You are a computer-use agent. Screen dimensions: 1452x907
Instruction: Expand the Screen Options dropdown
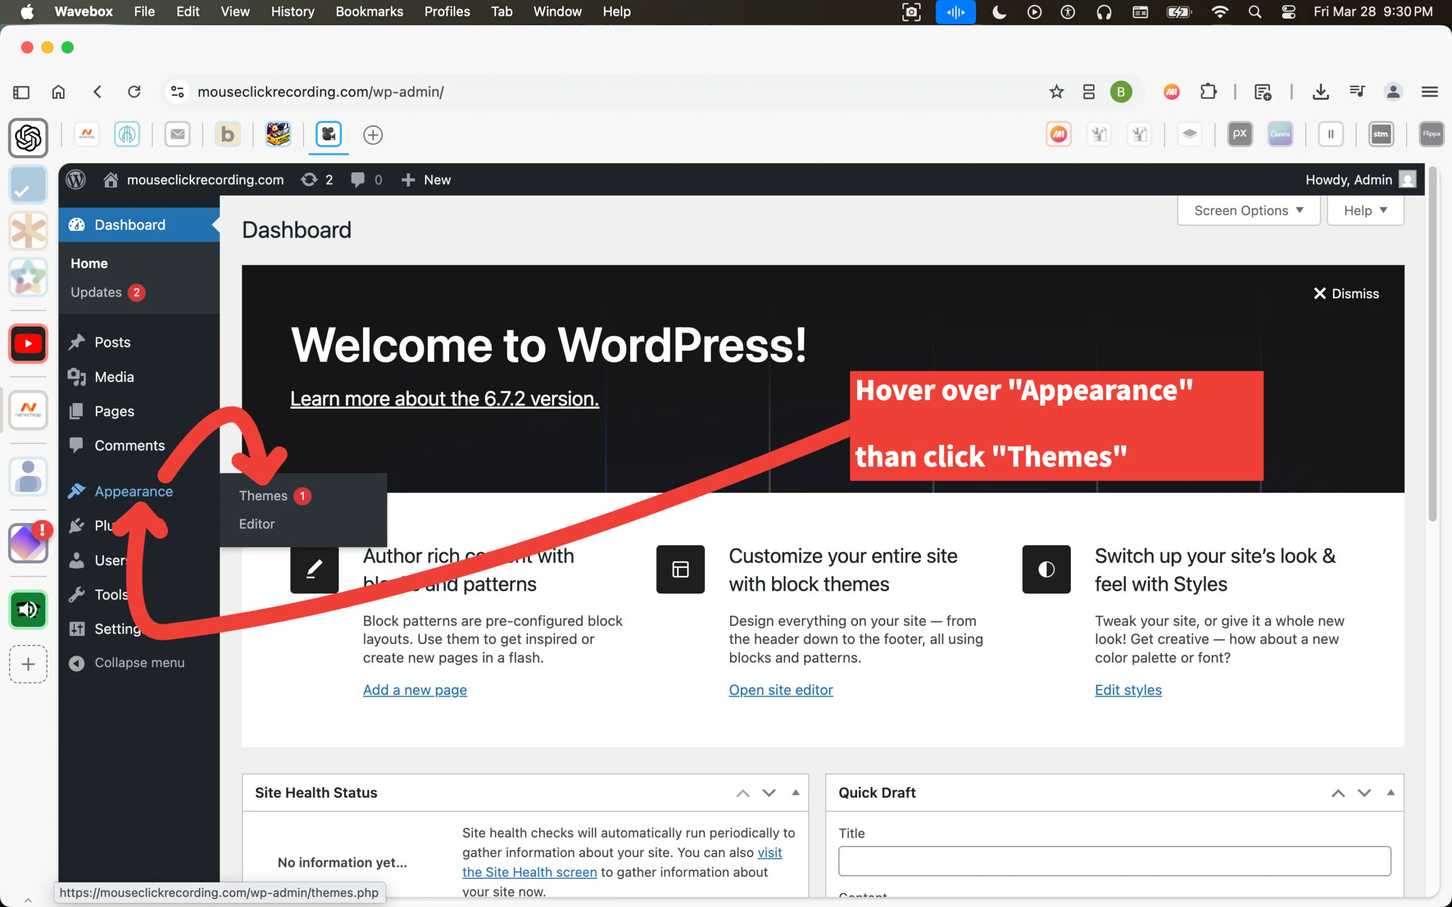(1248, 210)
